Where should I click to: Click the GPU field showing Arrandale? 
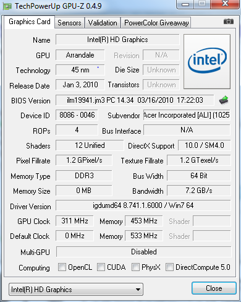(x=80, y=55)
